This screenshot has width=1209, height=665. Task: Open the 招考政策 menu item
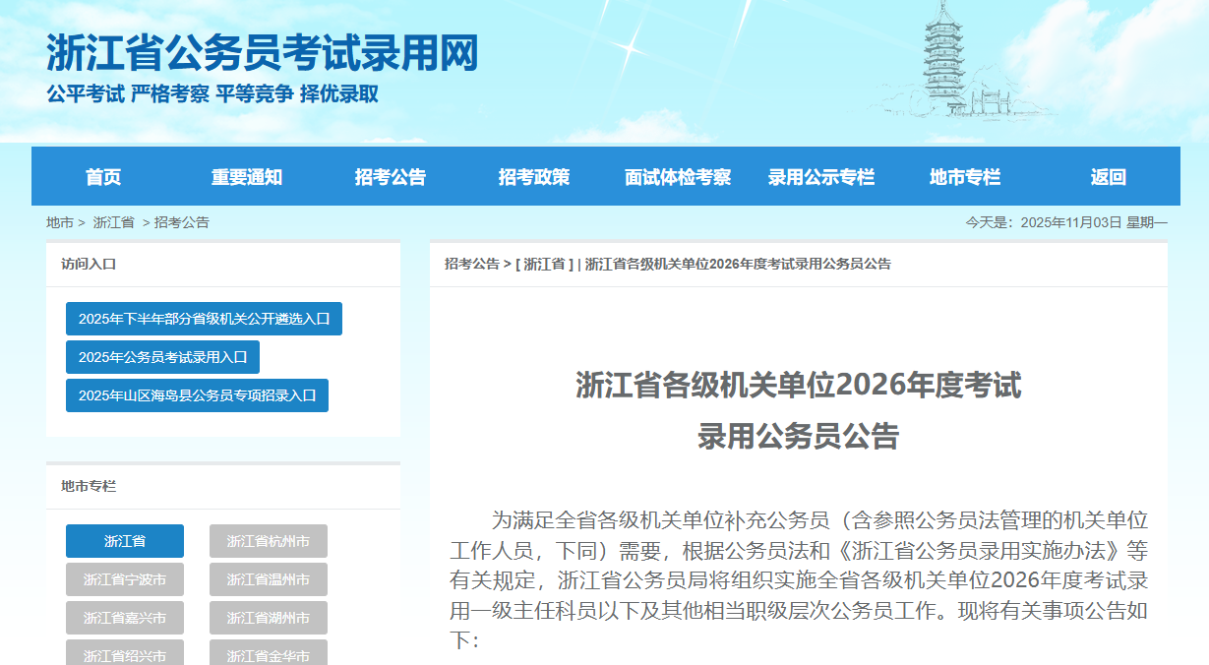pos(534,177)
